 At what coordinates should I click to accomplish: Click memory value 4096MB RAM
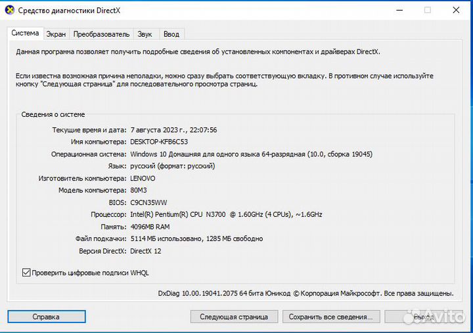click(150, 227)
